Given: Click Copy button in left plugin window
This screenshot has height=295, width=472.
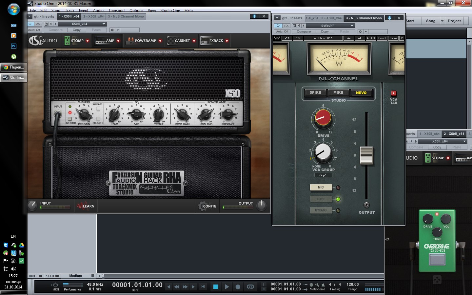Looking at the screenshot, I should [x=77, y=30].
